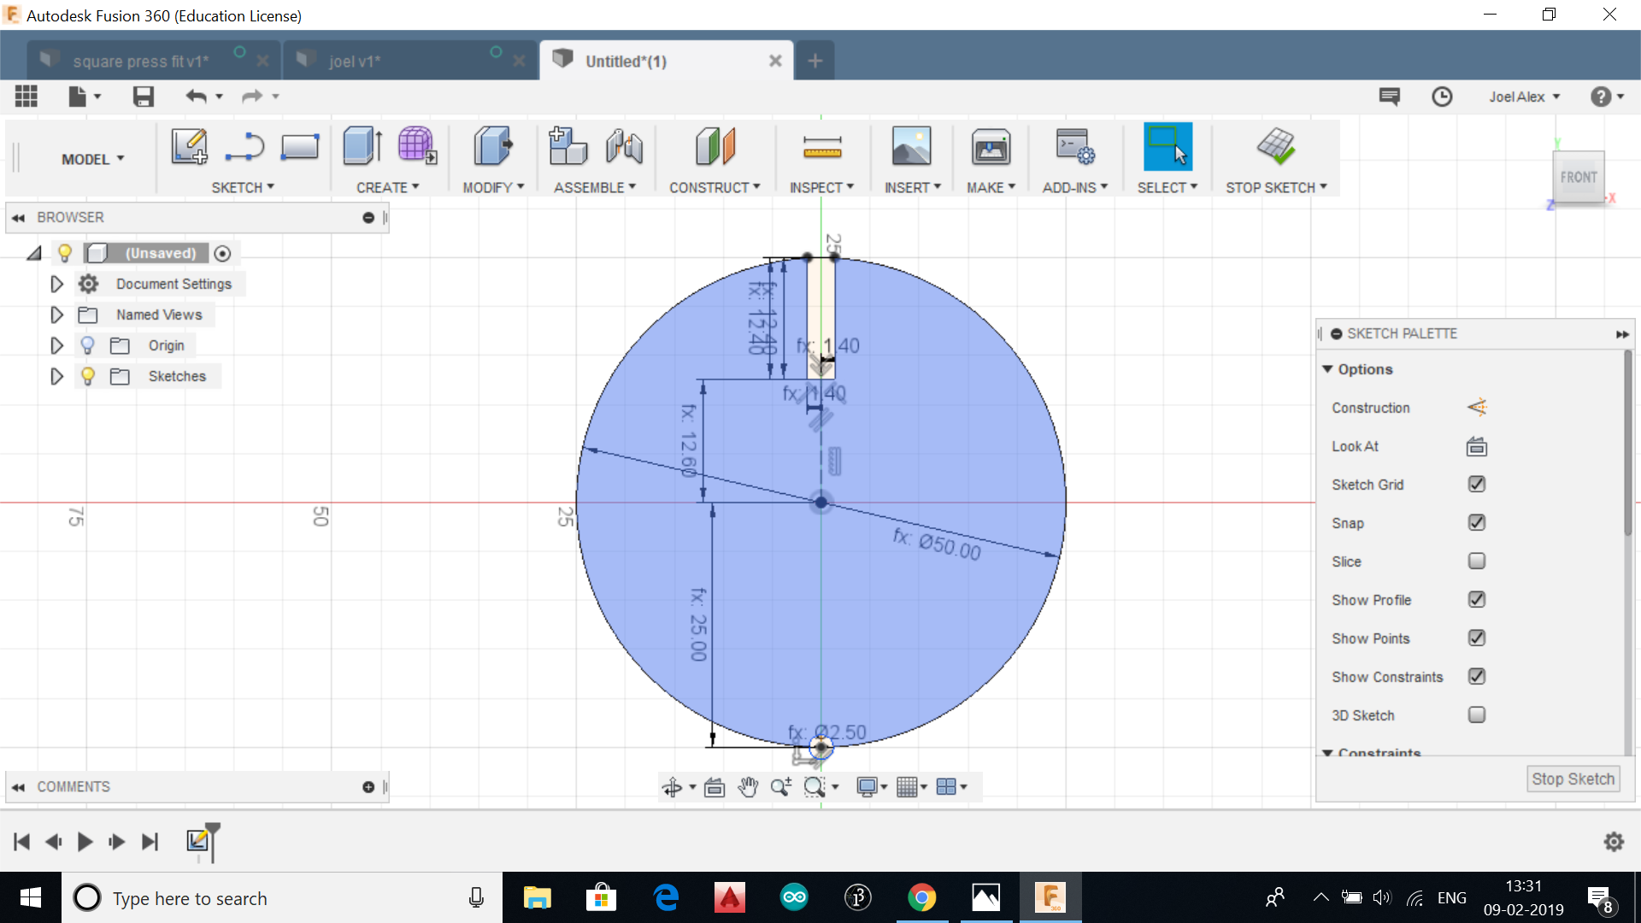The width and height of the screenshot is (1641, 923).
Task: Click the Save disk icon
Action: [x=143, y=97]
